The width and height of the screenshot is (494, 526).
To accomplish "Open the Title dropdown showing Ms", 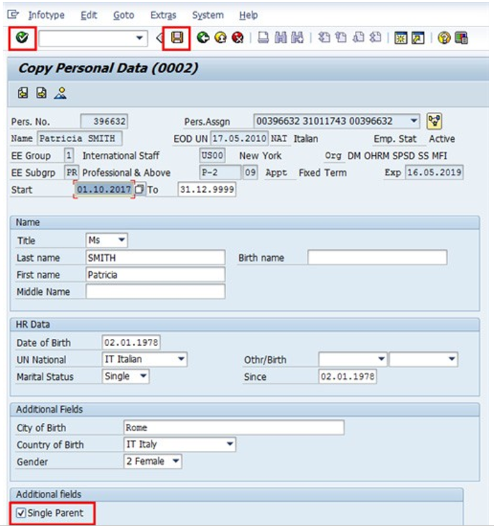I will [x=122, y=240].
